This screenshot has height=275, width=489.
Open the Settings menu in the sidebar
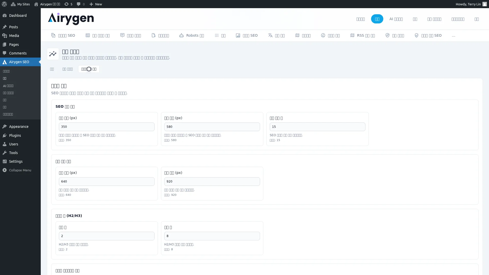pyautogui.click(x=20, y=161)
